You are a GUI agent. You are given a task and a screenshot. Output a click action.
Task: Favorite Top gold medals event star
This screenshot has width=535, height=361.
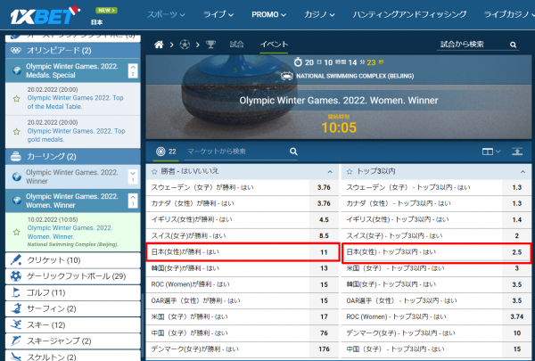16,131
